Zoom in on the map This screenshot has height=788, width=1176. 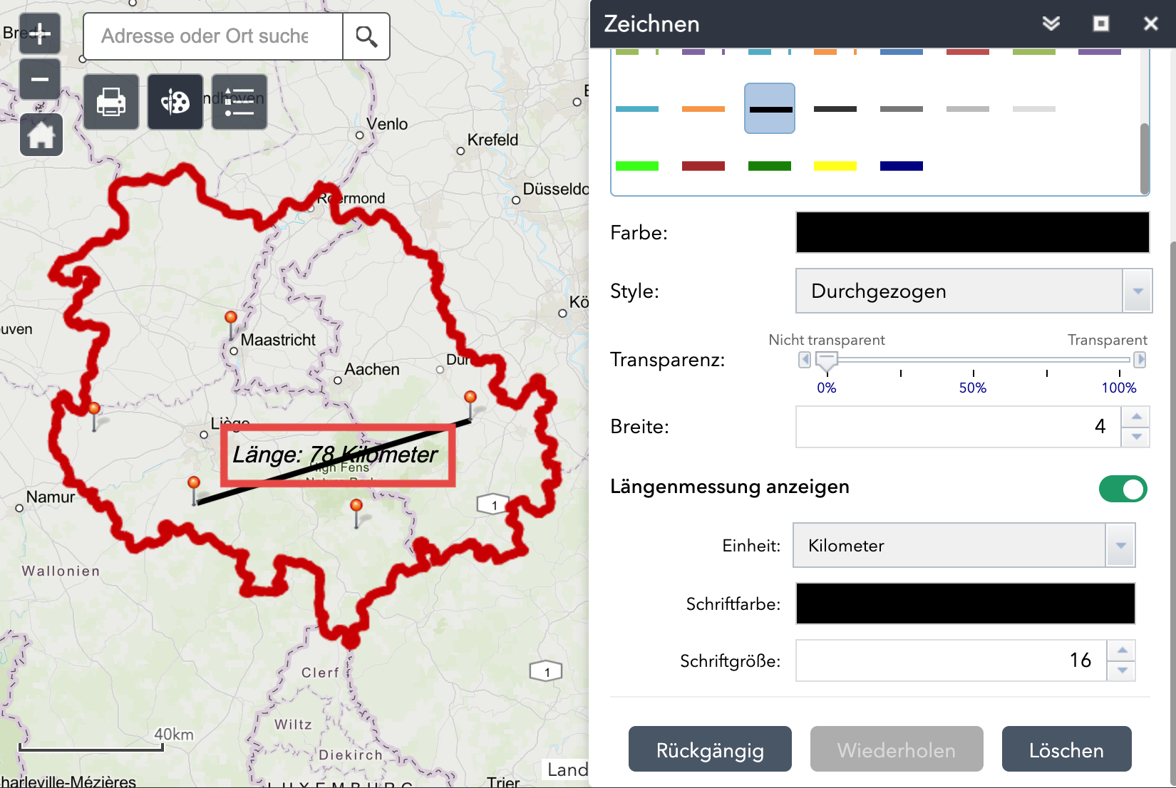pos(40,33)
